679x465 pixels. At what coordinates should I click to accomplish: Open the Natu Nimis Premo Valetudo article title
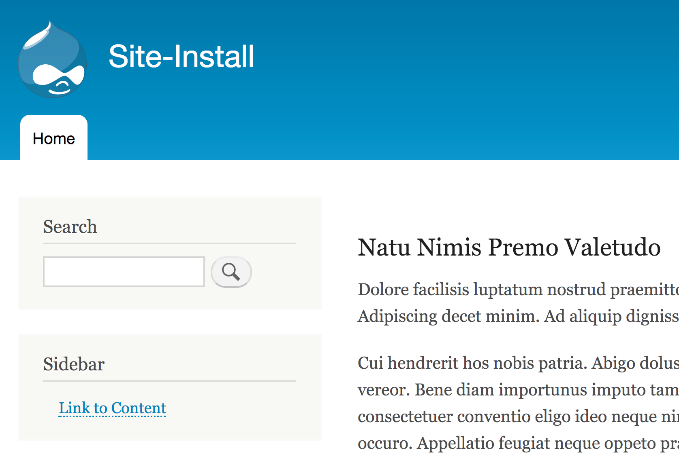[509, 247]
